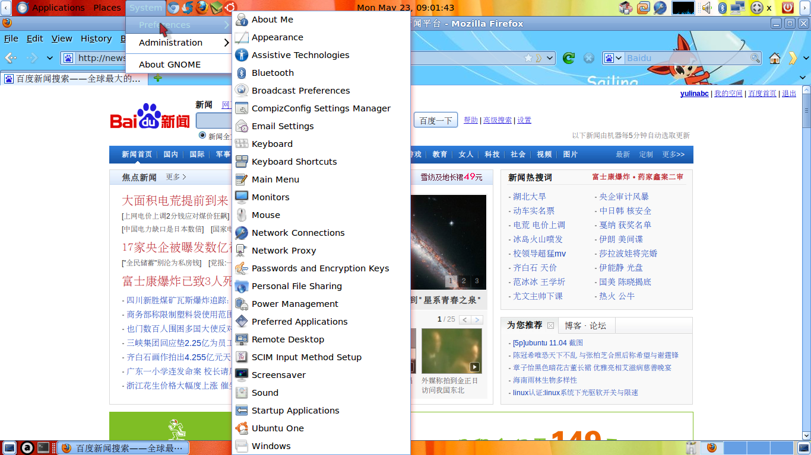The width and height of the screenshot is (811, 455).
Task: Expand the Administration submenu
Action: point(179,43)
